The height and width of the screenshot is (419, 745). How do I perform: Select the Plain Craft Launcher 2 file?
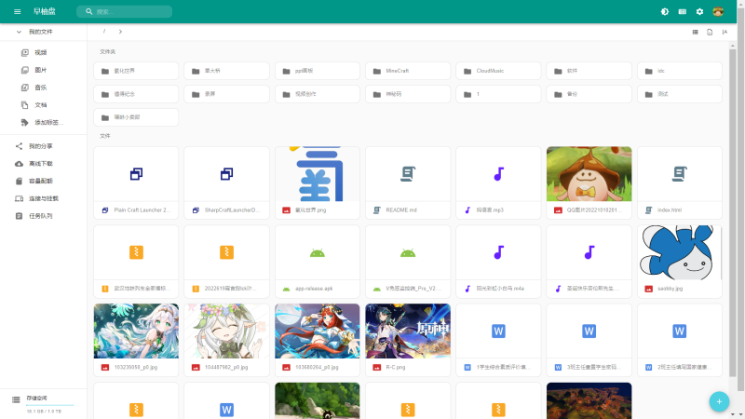136,182
